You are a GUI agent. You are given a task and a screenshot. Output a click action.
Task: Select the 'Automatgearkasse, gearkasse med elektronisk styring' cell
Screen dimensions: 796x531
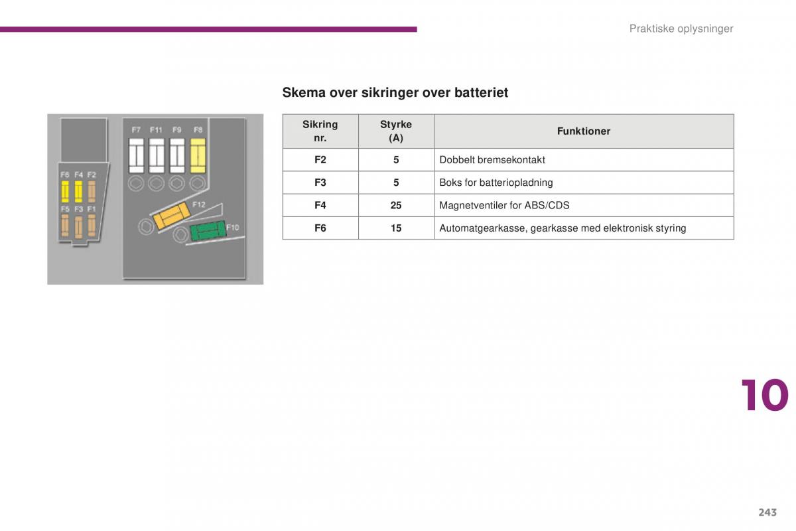(x=584, y=228)
